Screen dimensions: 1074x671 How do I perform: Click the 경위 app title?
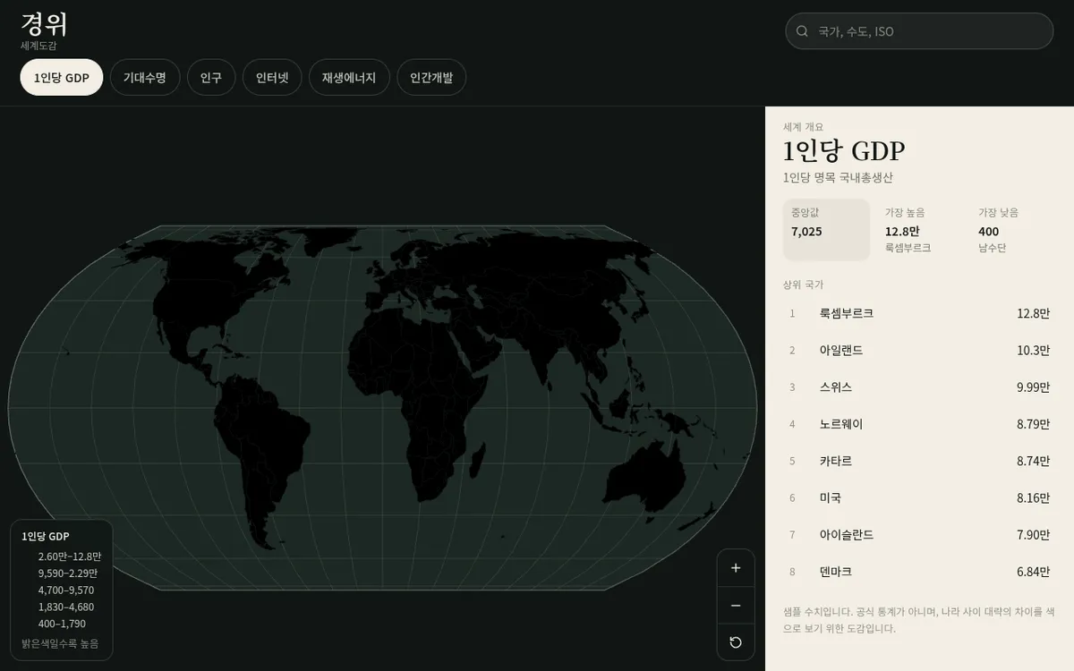tap(45, 23)
